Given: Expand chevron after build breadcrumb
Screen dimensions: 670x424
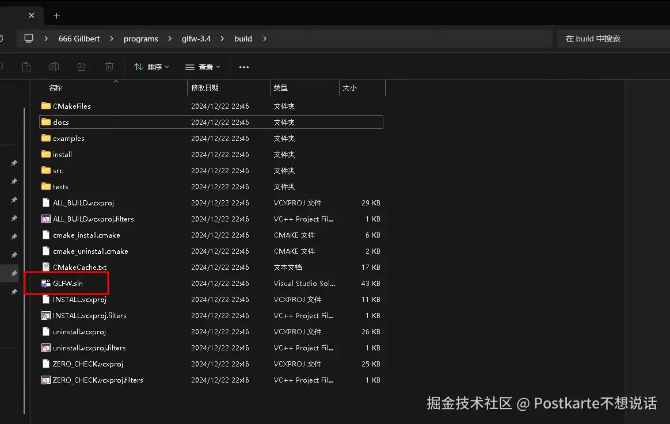Looking at the screenshot, I should [x=265, y=39].
